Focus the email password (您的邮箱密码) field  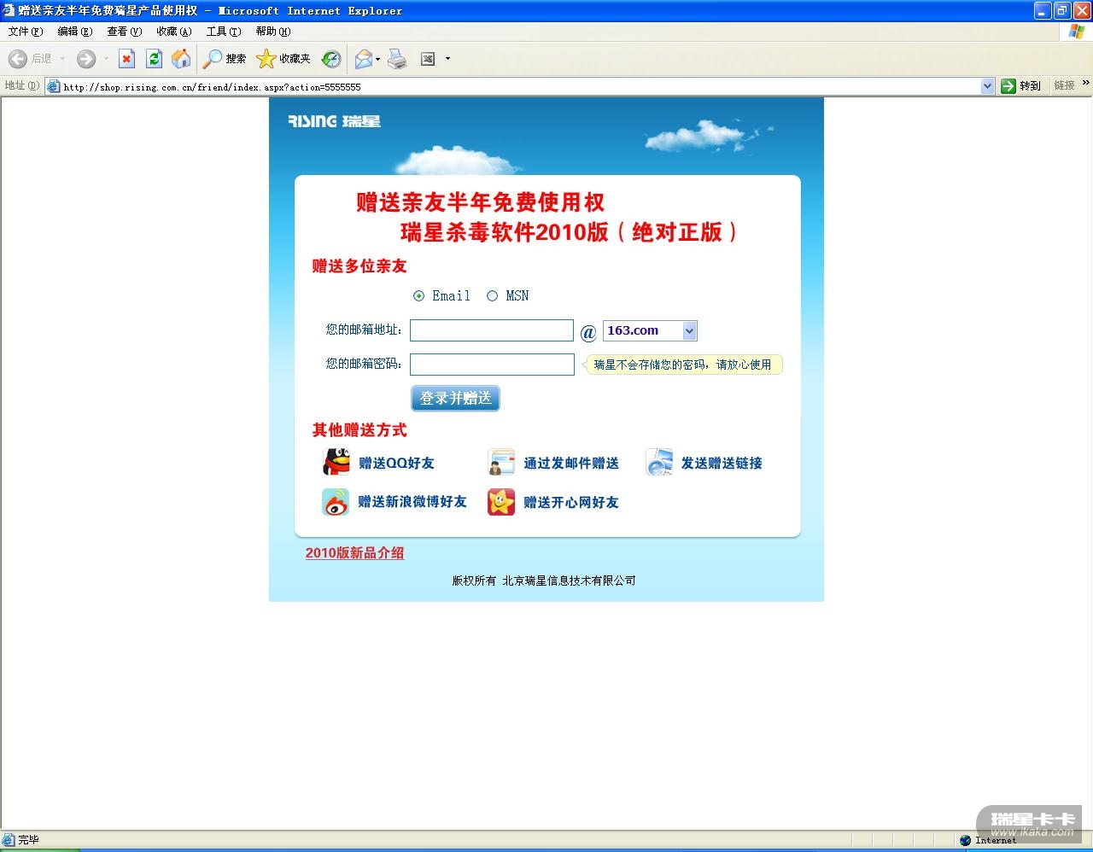pos(492,365)
